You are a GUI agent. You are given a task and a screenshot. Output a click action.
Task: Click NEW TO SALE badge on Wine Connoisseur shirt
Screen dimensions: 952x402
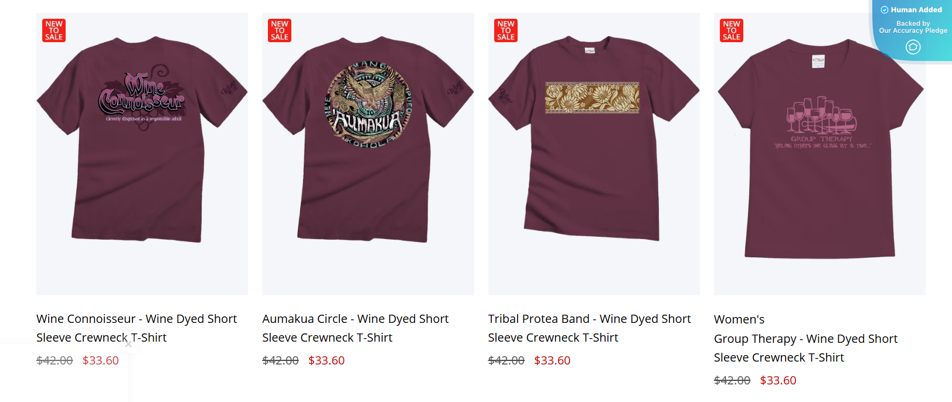click(x=54, y=30)
